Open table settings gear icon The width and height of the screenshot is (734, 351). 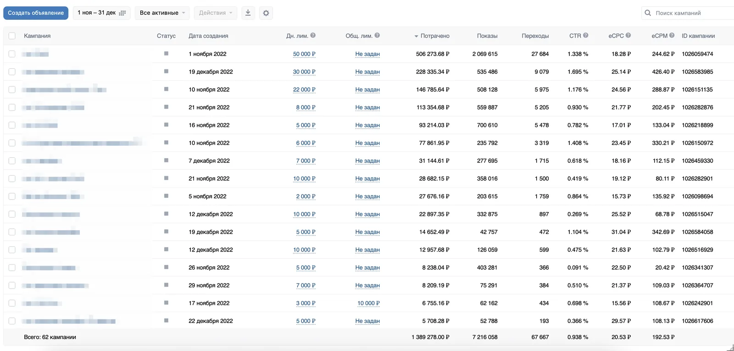point(266,13)
